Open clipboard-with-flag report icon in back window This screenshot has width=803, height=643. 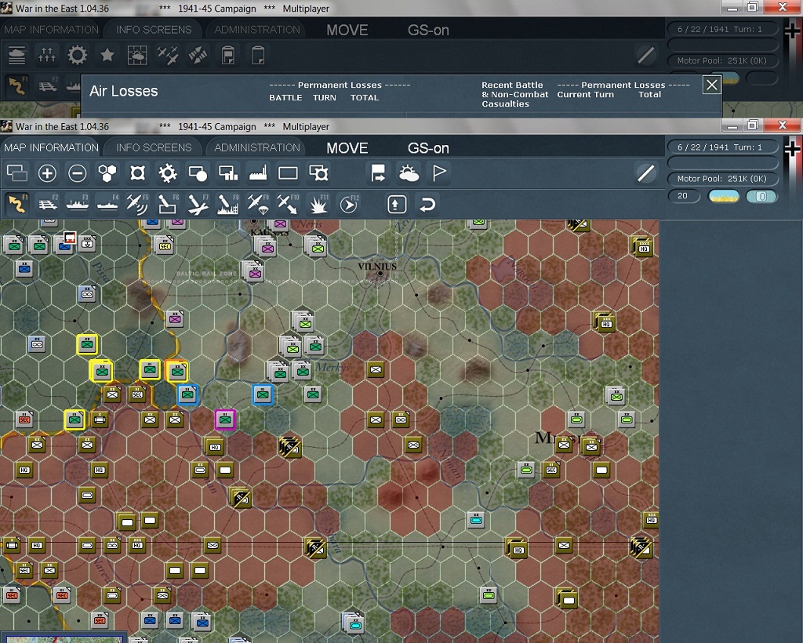click(228, 56)
